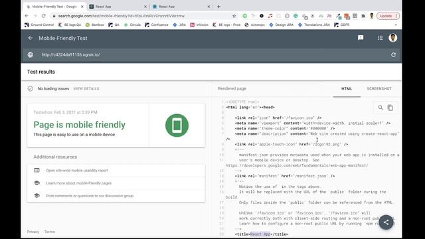
Task: Bookmark this page with the star icon
Action: [234, 16]
